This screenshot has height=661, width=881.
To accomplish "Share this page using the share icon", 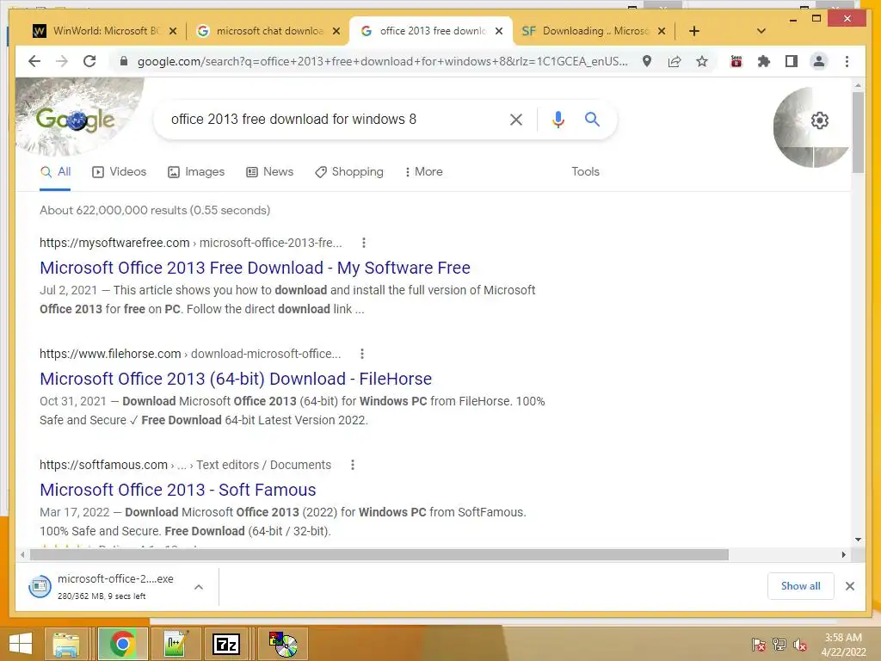I will (x=675, y=61).
